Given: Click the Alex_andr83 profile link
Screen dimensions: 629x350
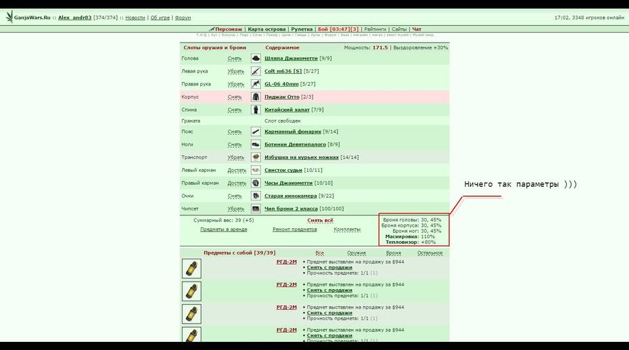Looking at the screenshot, I should (75, 18).
